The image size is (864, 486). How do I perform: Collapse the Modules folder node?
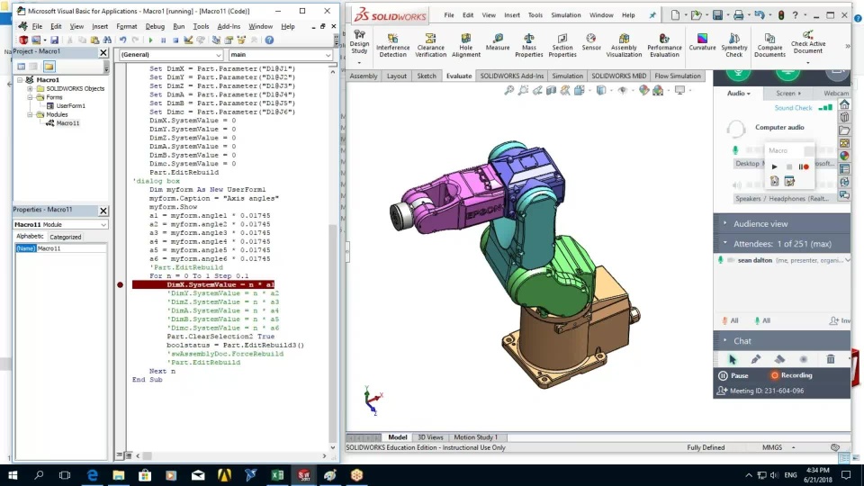pos(31,114)
